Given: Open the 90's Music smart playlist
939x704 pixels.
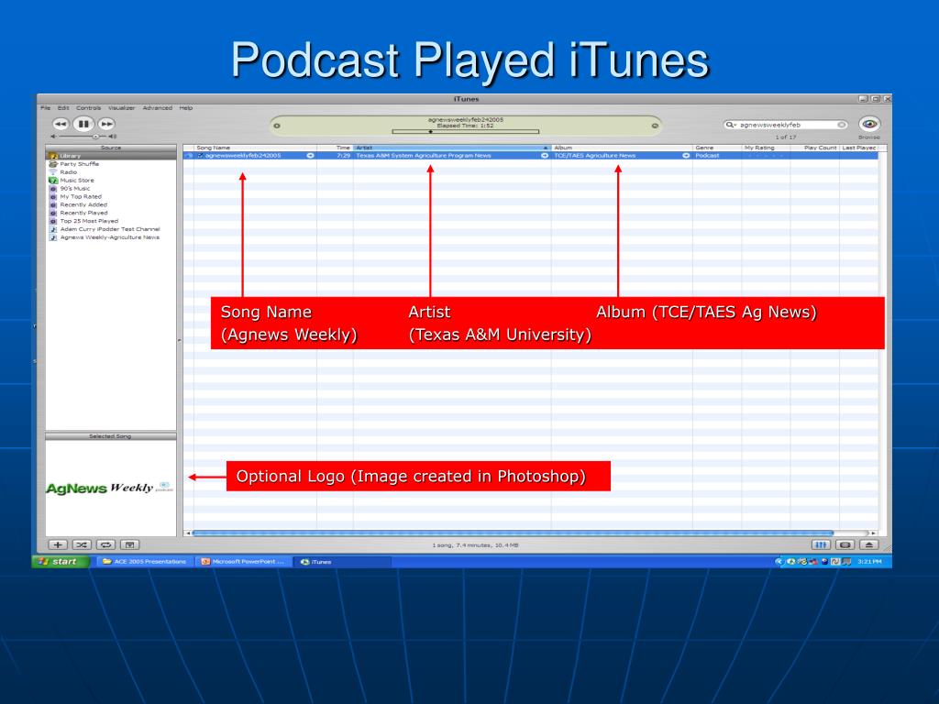Looking at the screenshot, I should [75, 189].
